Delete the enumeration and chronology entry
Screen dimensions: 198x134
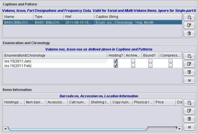pyautogui.click(x=189, y=72)
